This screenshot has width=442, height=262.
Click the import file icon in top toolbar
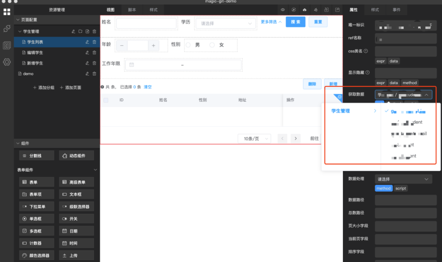[x=327, y=9]
